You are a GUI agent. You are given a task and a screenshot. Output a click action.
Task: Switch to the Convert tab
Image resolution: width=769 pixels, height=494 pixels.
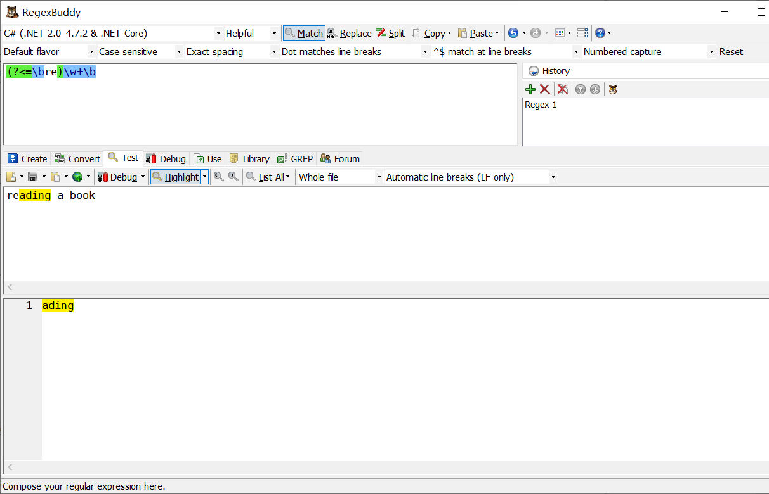(77, 158)
